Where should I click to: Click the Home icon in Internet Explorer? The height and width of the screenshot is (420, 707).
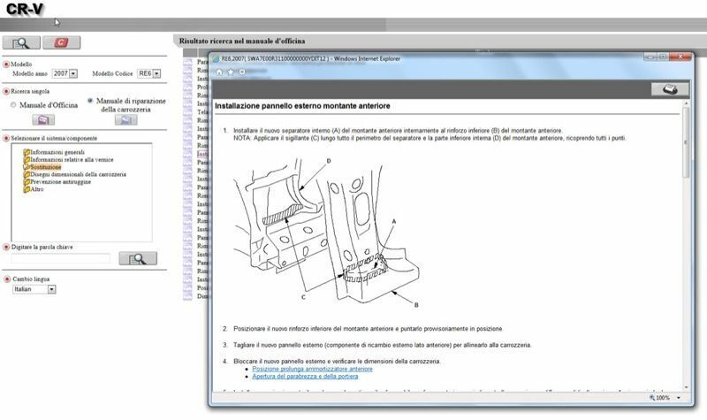(x=219, y=73)
